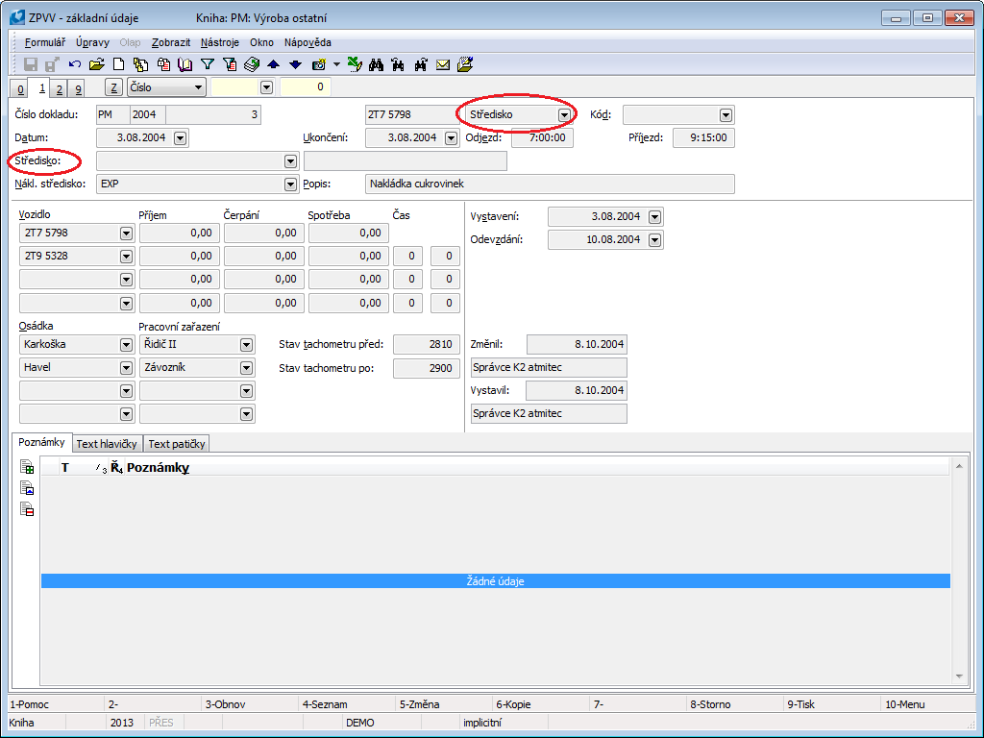Open the Číslo sort dropdown
Viewport: 984px width, 738px height.
tap(199, 87)
